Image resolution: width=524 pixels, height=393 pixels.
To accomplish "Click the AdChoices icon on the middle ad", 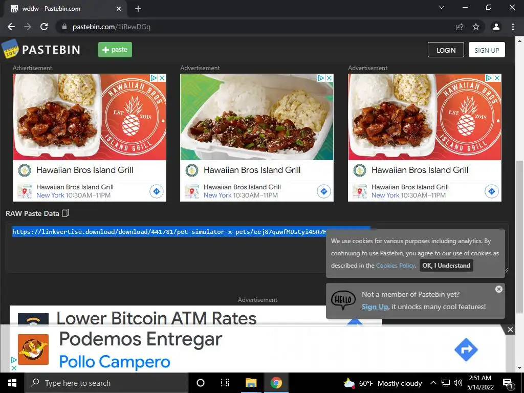I will click(x=321, y=78).
